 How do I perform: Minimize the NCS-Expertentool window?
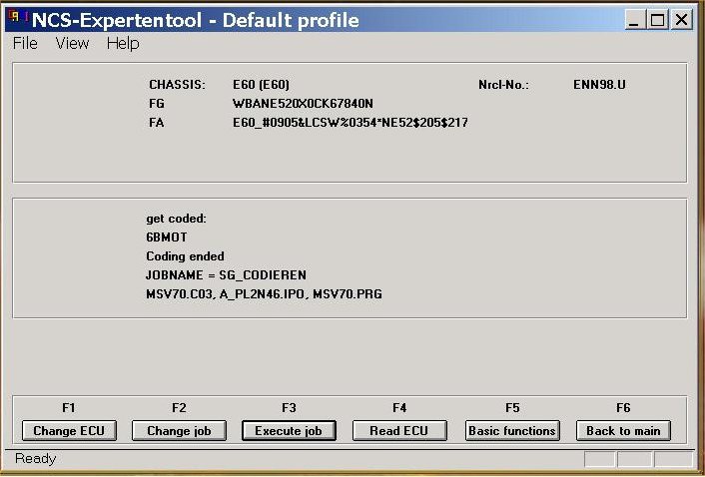pos(634,20)
